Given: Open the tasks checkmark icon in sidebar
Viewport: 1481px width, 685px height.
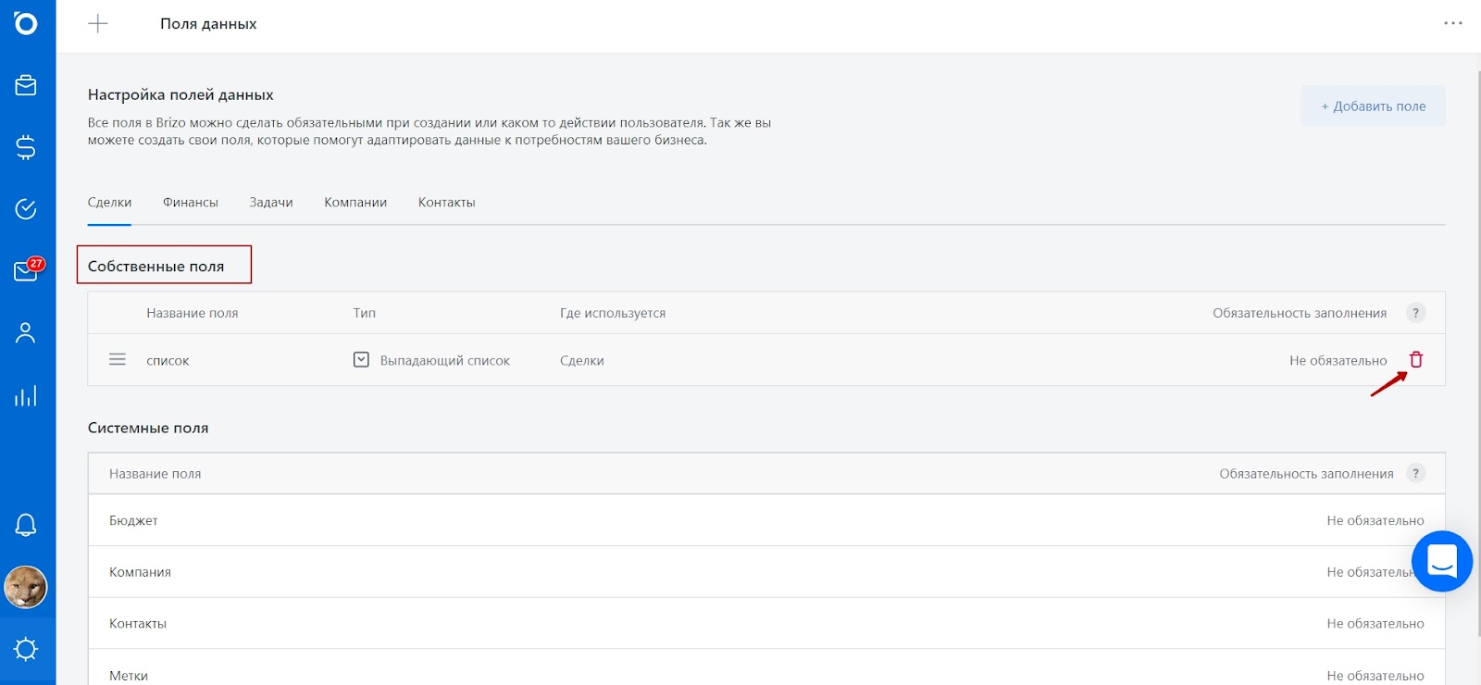Looking at the screenshot, I should pyautogui.click(x=26, y=209).
